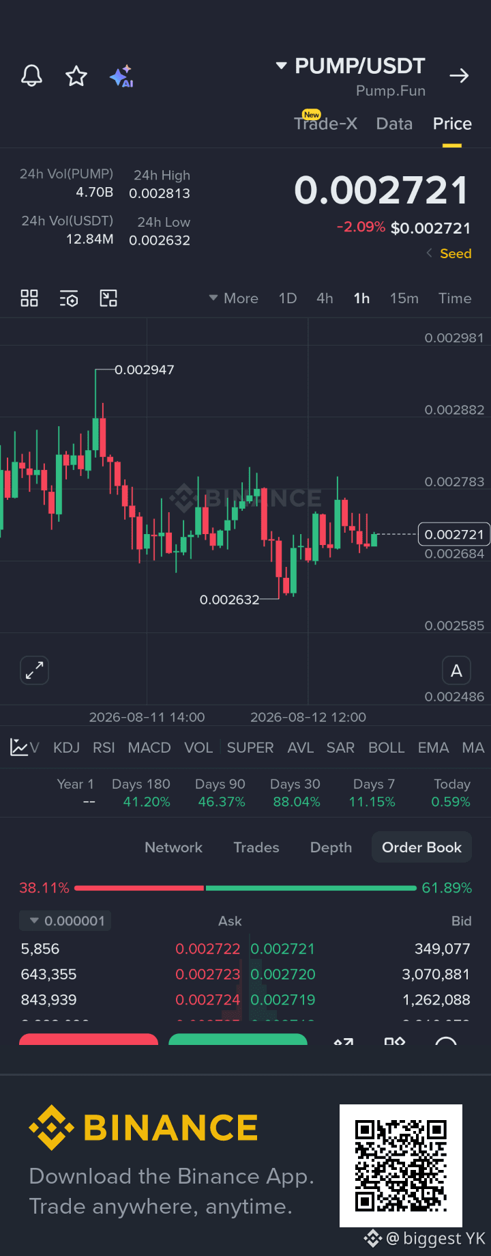Tap the right arrow next to PUMP/USDT
Screen dimensions: 491x1256
[x=460, y=75]
